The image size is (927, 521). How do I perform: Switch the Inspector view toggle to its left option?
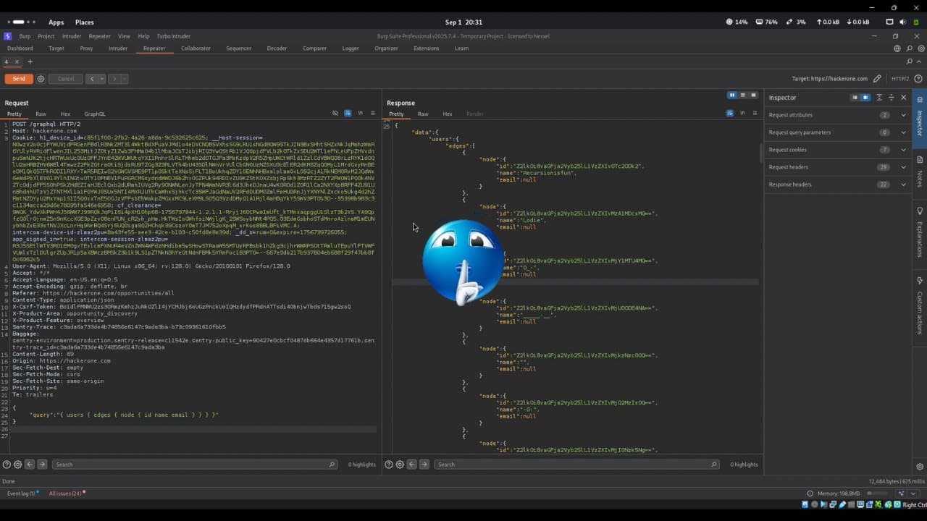(x=855, y=97)
